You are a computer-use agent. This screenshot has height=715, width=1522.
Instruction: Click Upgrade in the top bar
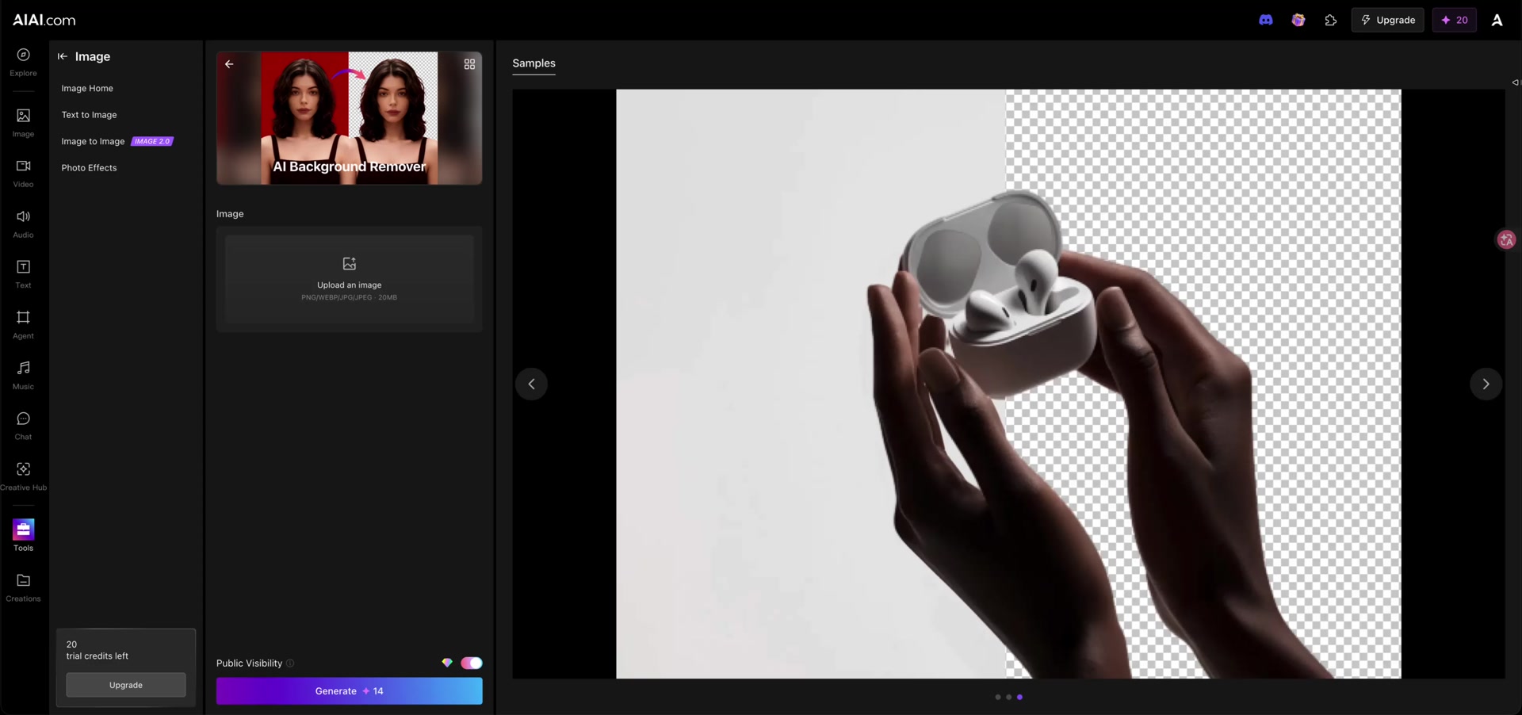[x=1387, y=20]
